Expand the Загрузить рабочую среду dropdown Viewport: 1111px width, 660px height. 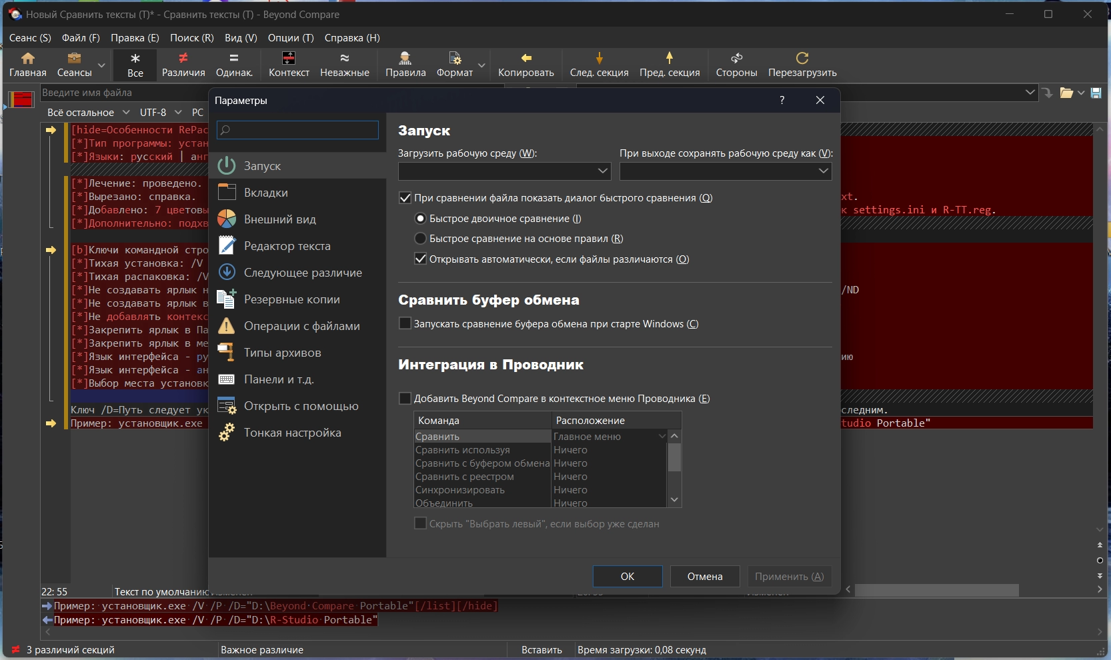[x=602, y=171]
